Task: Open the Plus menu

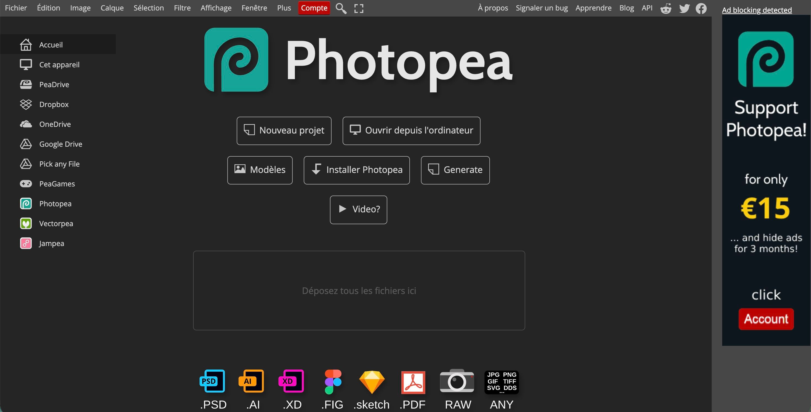Action: click(x=284, y=8)
